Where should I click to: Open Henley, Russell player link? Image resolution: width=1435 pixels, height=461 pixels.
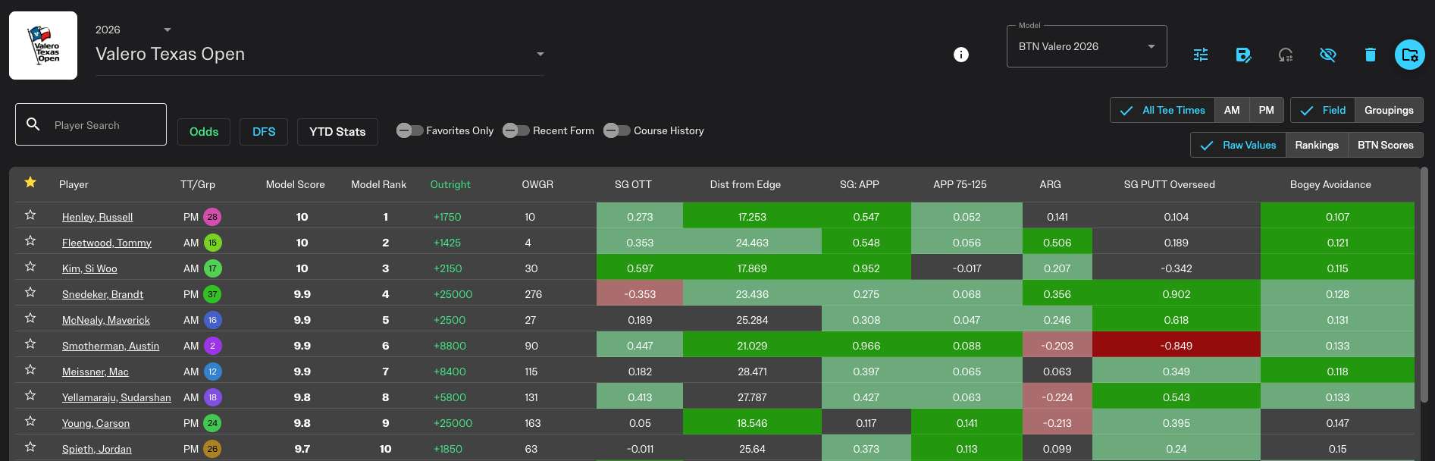click(x=97, y=217)
